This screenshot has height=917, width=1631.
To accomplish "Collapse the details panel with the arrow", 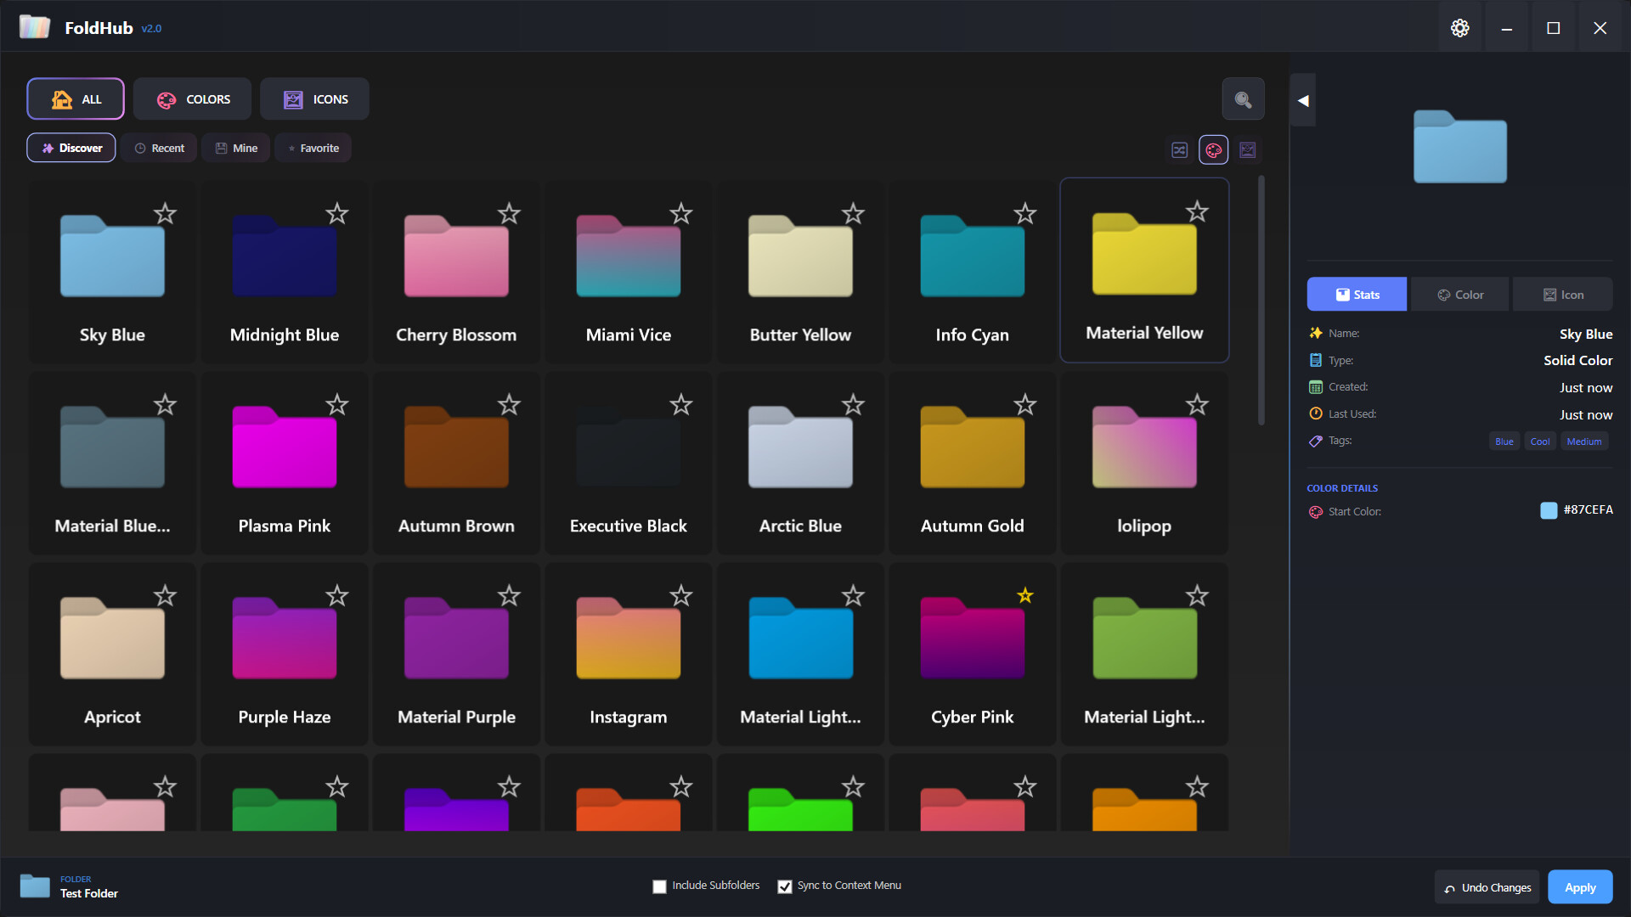I will (1302, 99).
